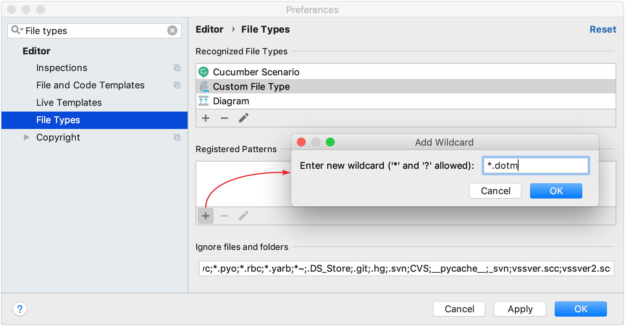Screen dimensions: 625x326
Task: Click the remove file type minus icon
Action: coord(225,118)
